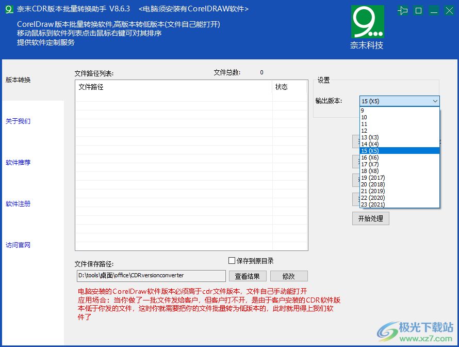Maximize the window with the square icon
Viewport: 459px width, 347px height.
pos(418,10)
